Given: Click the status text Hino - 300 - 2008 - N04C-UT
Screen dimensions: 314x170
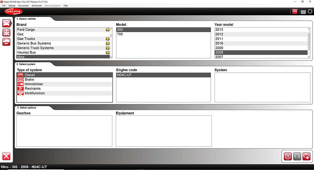Looking at the screenshot, I should [x=24, y=167].
